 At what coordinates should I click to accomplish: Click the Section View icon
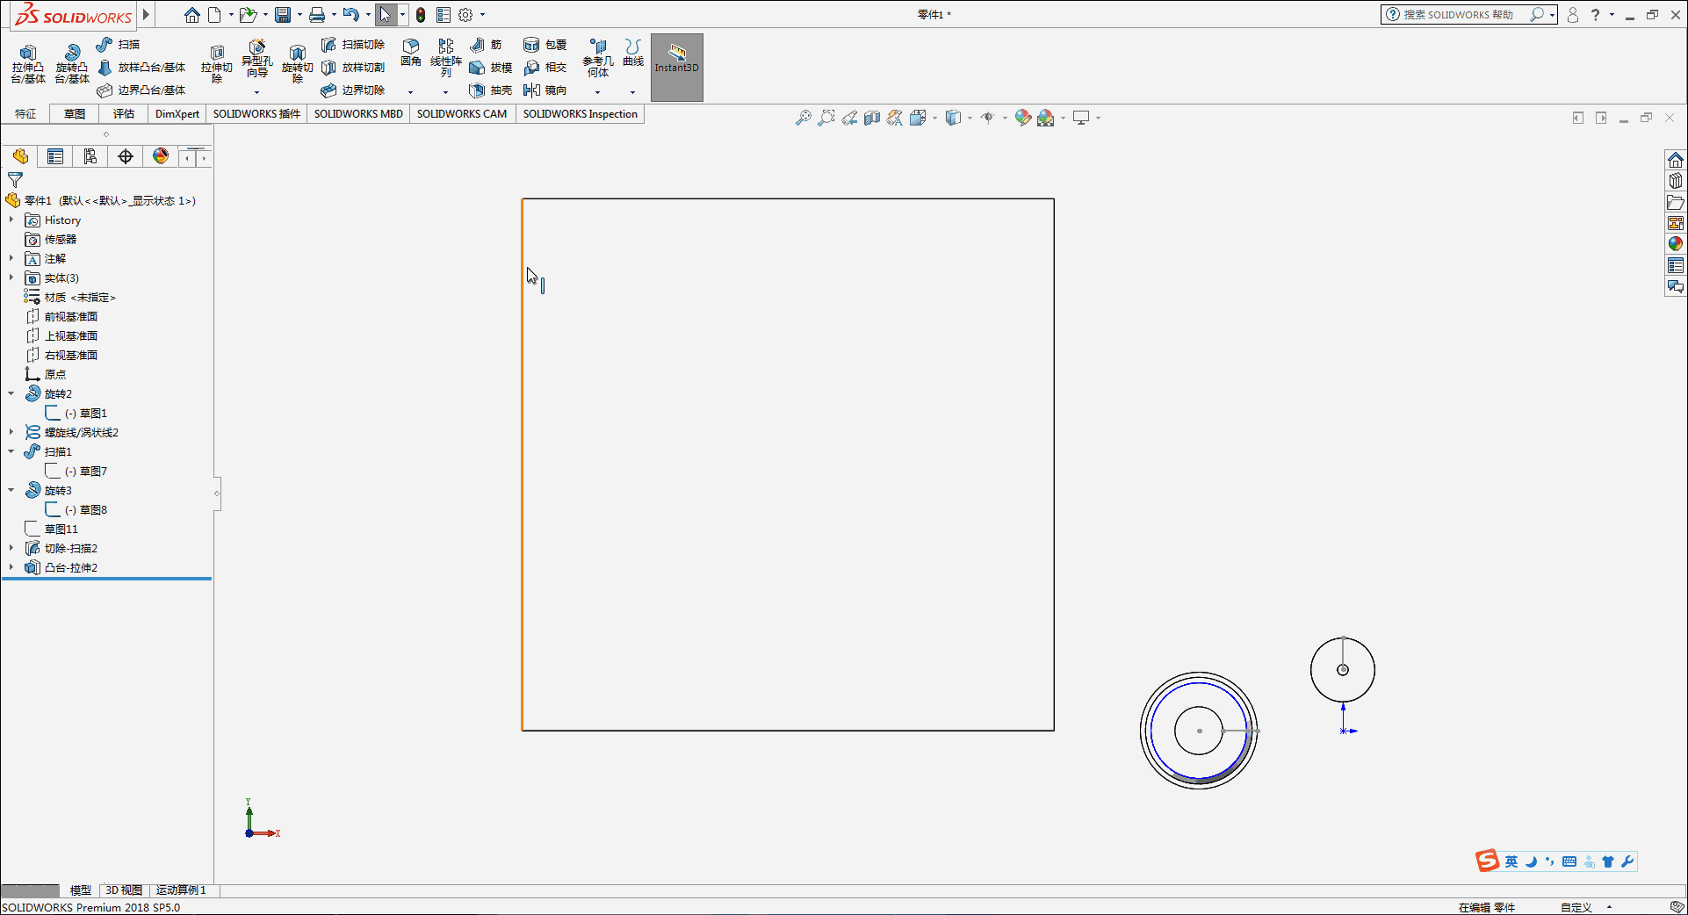(x=871, y=118)
